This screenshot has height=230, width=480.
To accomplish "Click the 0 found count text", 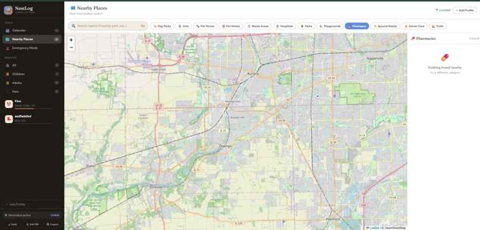I will point(474,39).
